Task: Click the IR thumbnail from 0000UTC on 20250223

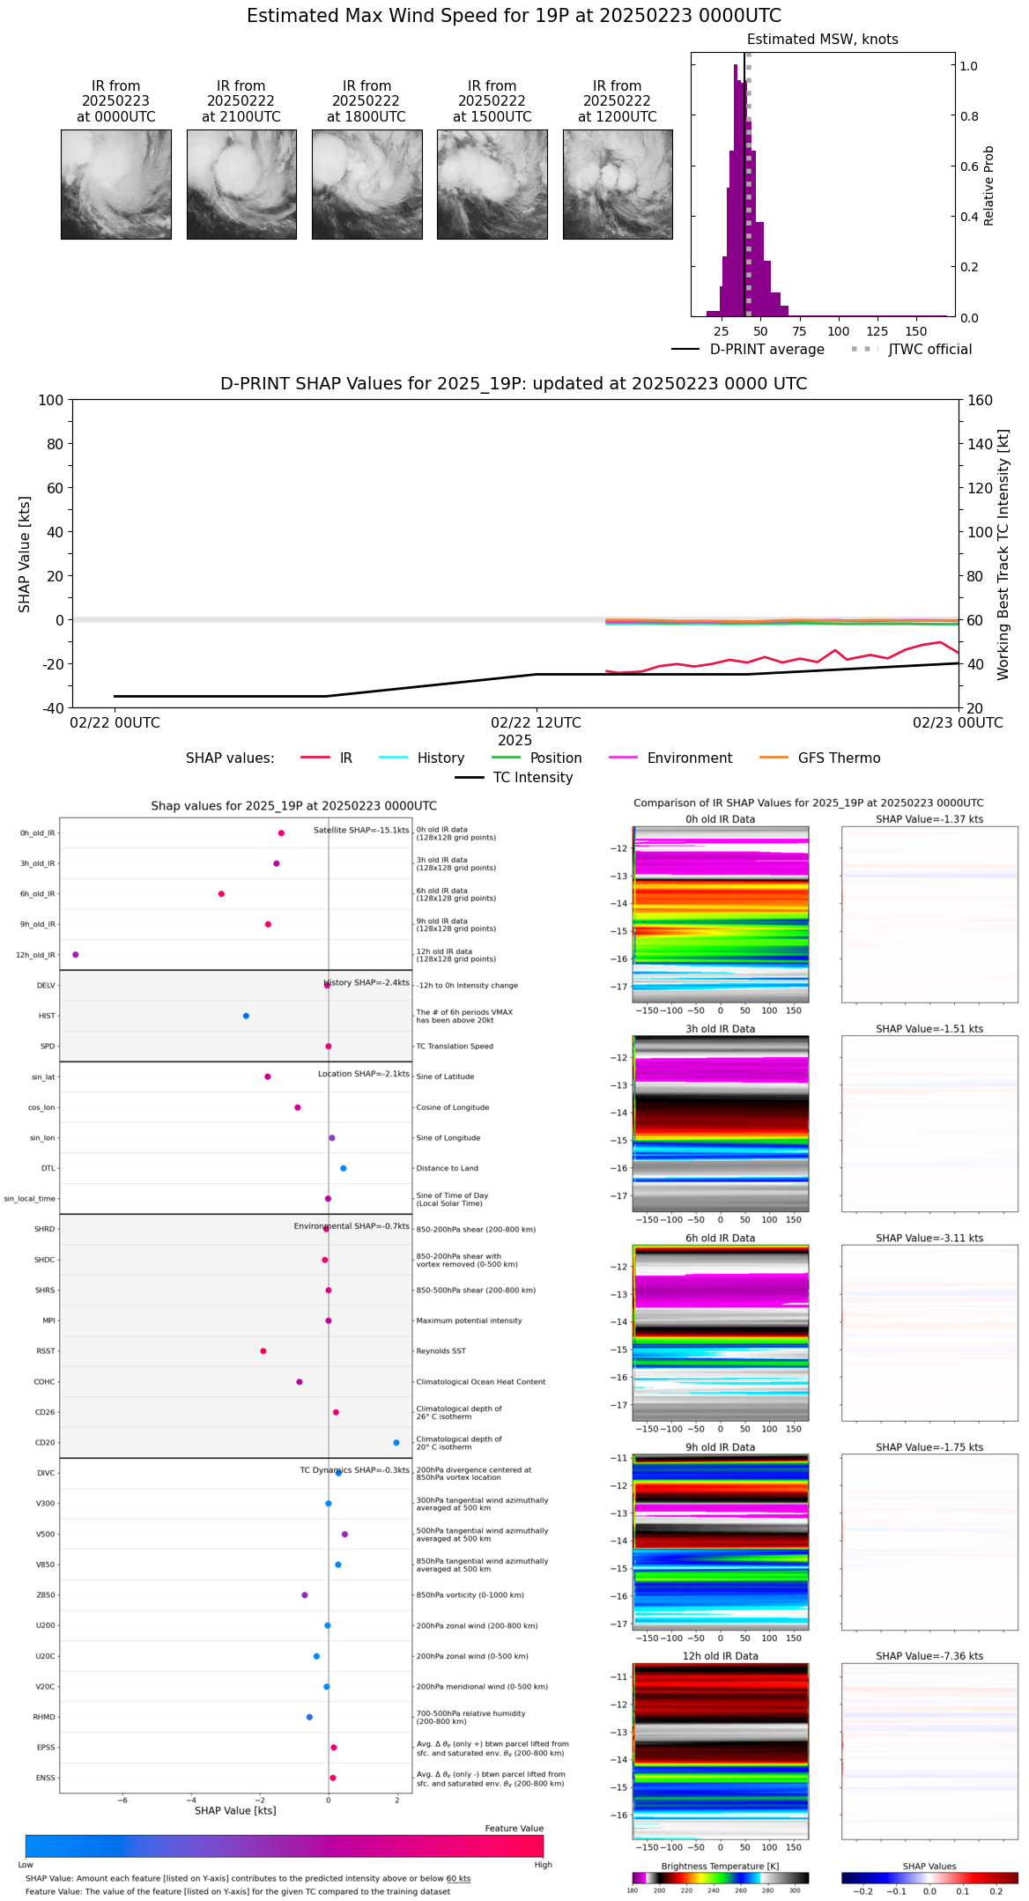Action: click(x=115, y=184)
